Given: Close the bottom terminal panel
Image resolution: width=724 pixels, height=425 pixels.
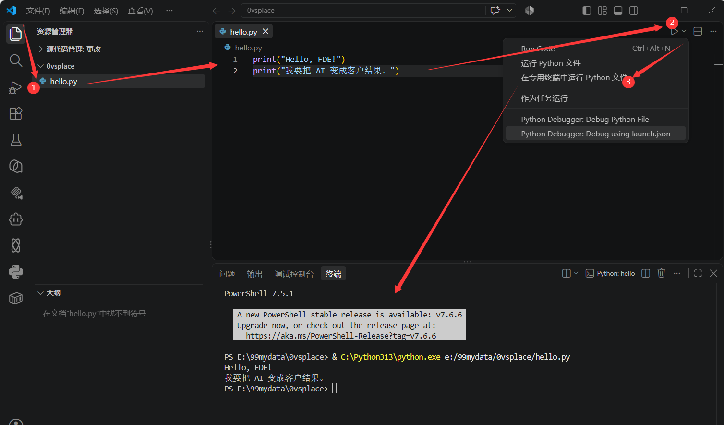Looking at the screenshot, I should point(713,273).
